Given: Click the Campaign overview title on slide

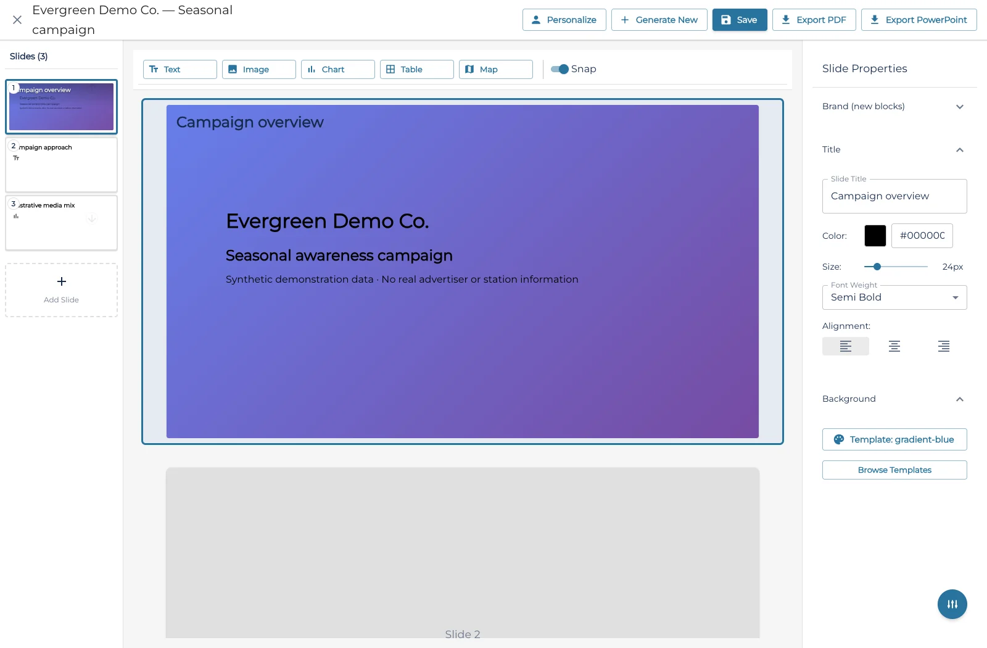Looking at the screenshot, I should click(x=250, y=122).
